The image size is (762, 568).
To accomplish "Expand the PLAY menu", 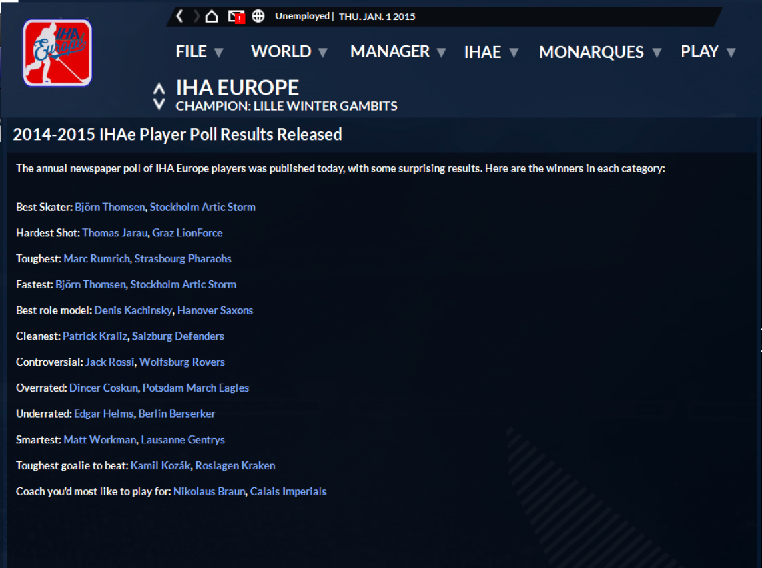I will click(708, 51).
